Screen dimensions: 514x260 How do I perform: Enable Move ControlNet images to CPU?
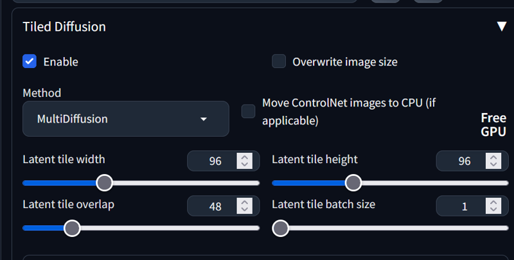coord(248,111)
